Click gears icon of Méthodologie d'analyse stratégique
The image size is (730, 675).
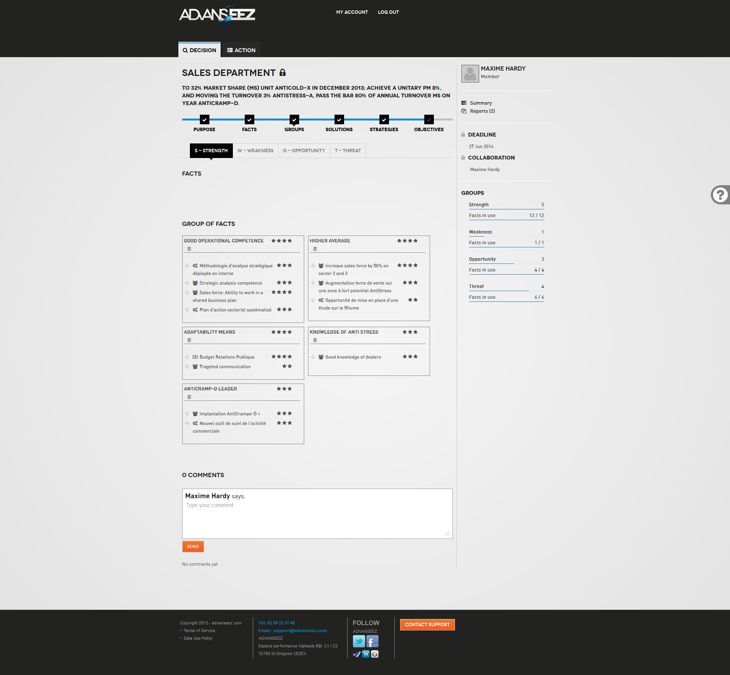point(195,266)
